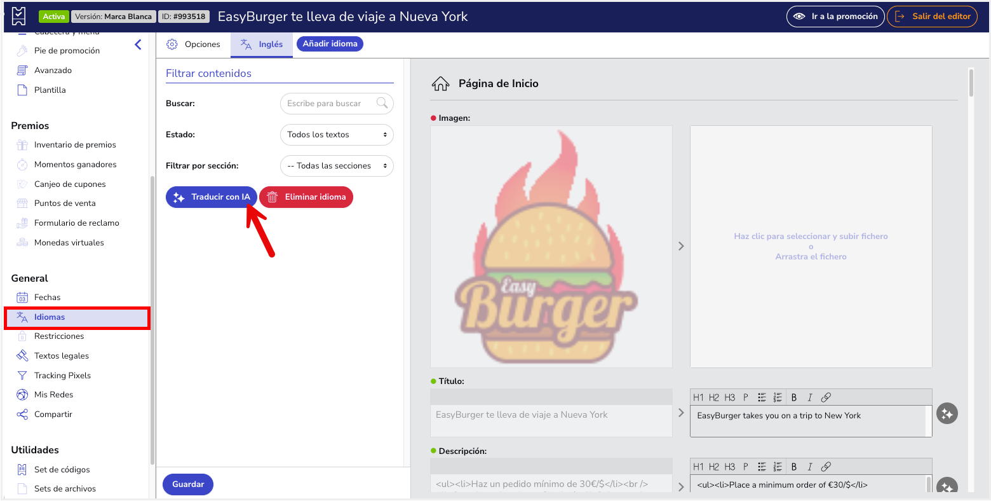
Task: Click 'Añadir idioma' button
Action: [330, 44]
